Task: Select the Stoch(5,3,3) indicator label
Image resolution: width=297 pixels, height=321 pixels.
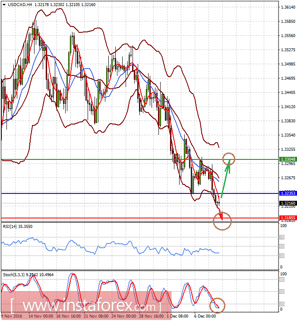Action: coord(28,275)
